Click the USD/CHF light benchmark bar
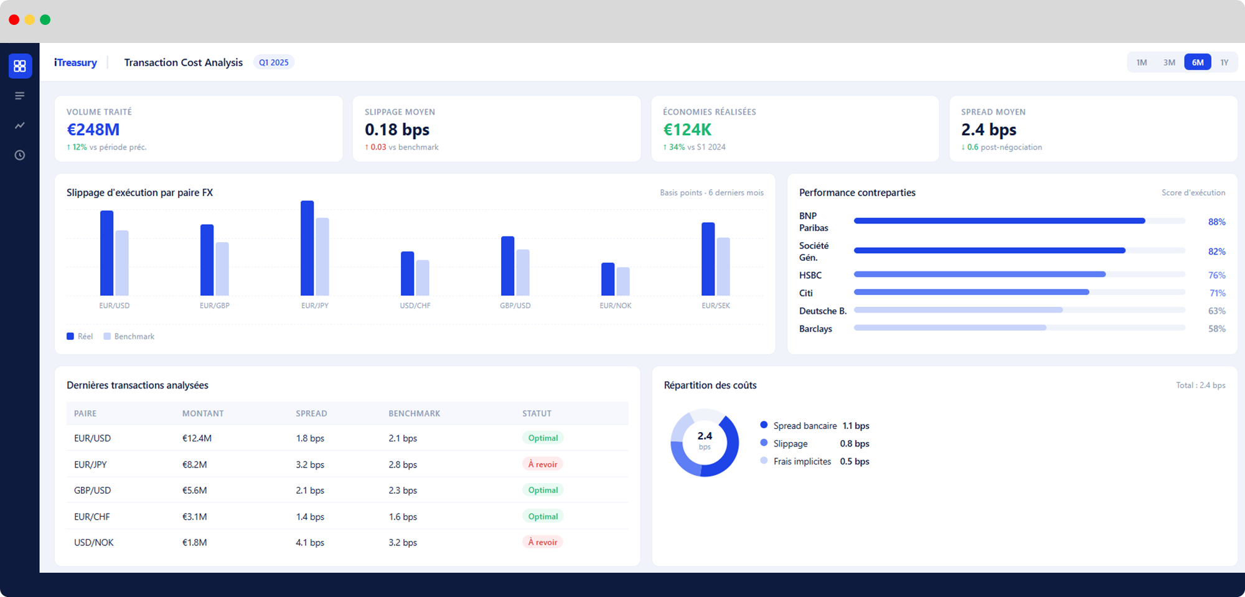 (x=423, y=278)
